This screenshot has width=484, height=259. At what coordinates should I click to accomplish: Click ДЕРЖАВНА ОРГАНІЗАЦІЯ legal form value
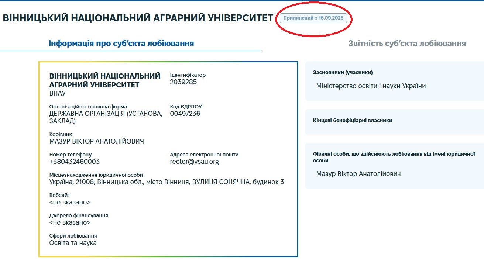[x=106, y=114]
